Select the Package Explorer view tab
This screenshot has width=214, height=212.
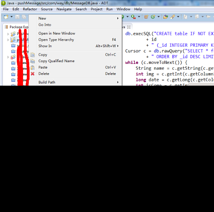point(17,27)
